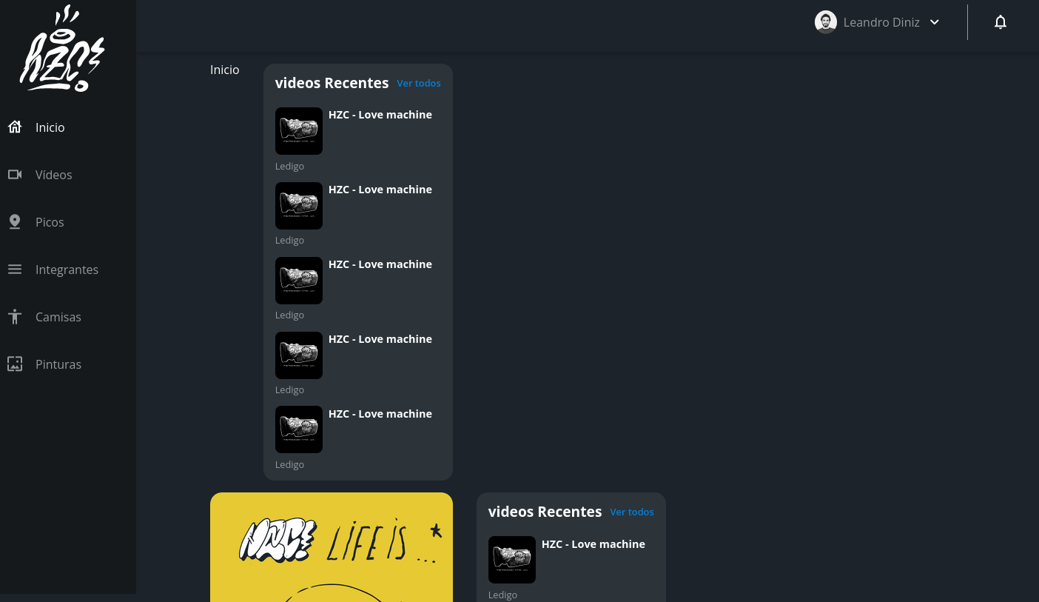Click the Camisas person icon

[15, 317]
